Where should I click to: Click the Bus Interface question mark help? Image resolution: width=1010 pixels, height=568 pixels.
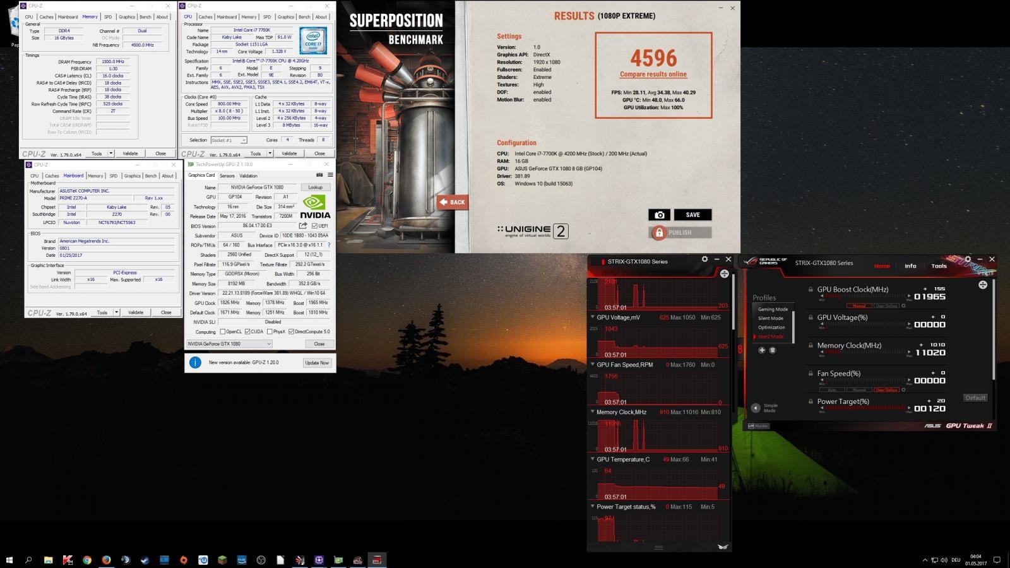tap(329, 245)
